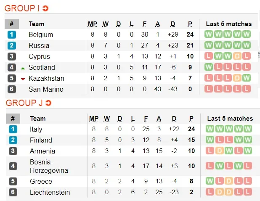Image resolution: width=260 pixels, height=201 pixels.
Task: Click Cyprus's draw 'D' result badge
Action: tap(237, 56)
